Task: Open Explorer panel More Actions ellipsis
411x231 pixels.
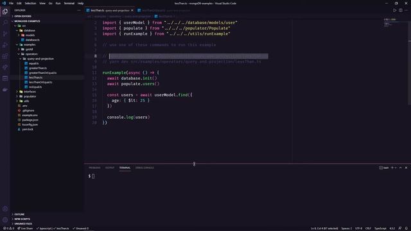Action: 79,10
